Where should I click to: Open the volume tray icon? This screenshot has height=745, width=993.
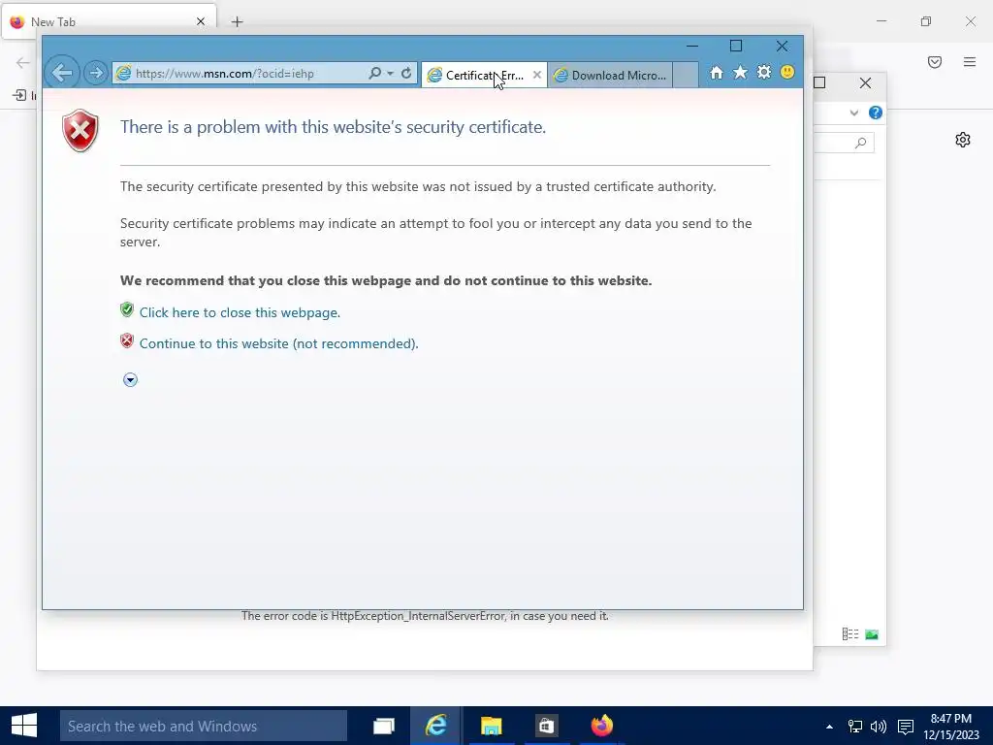pos(879,727)
